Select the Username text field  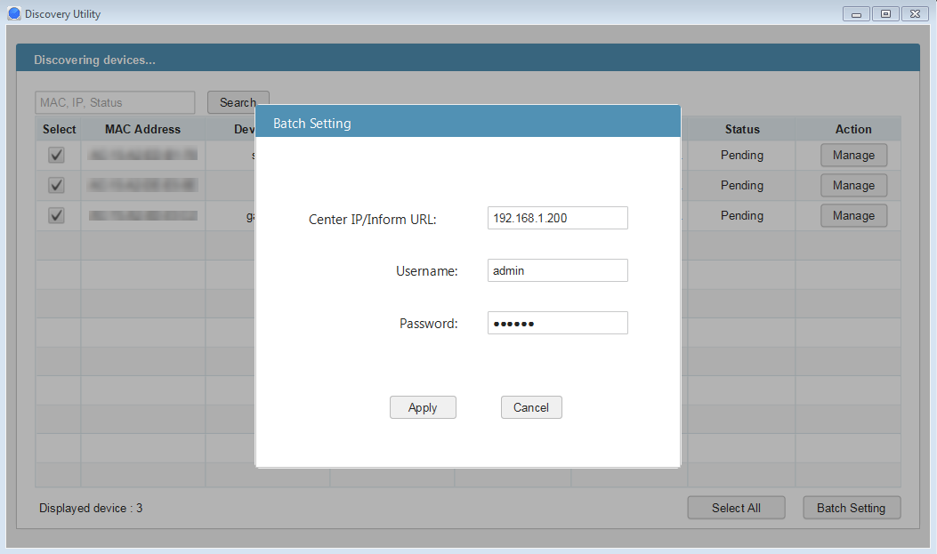coord(557,270)
